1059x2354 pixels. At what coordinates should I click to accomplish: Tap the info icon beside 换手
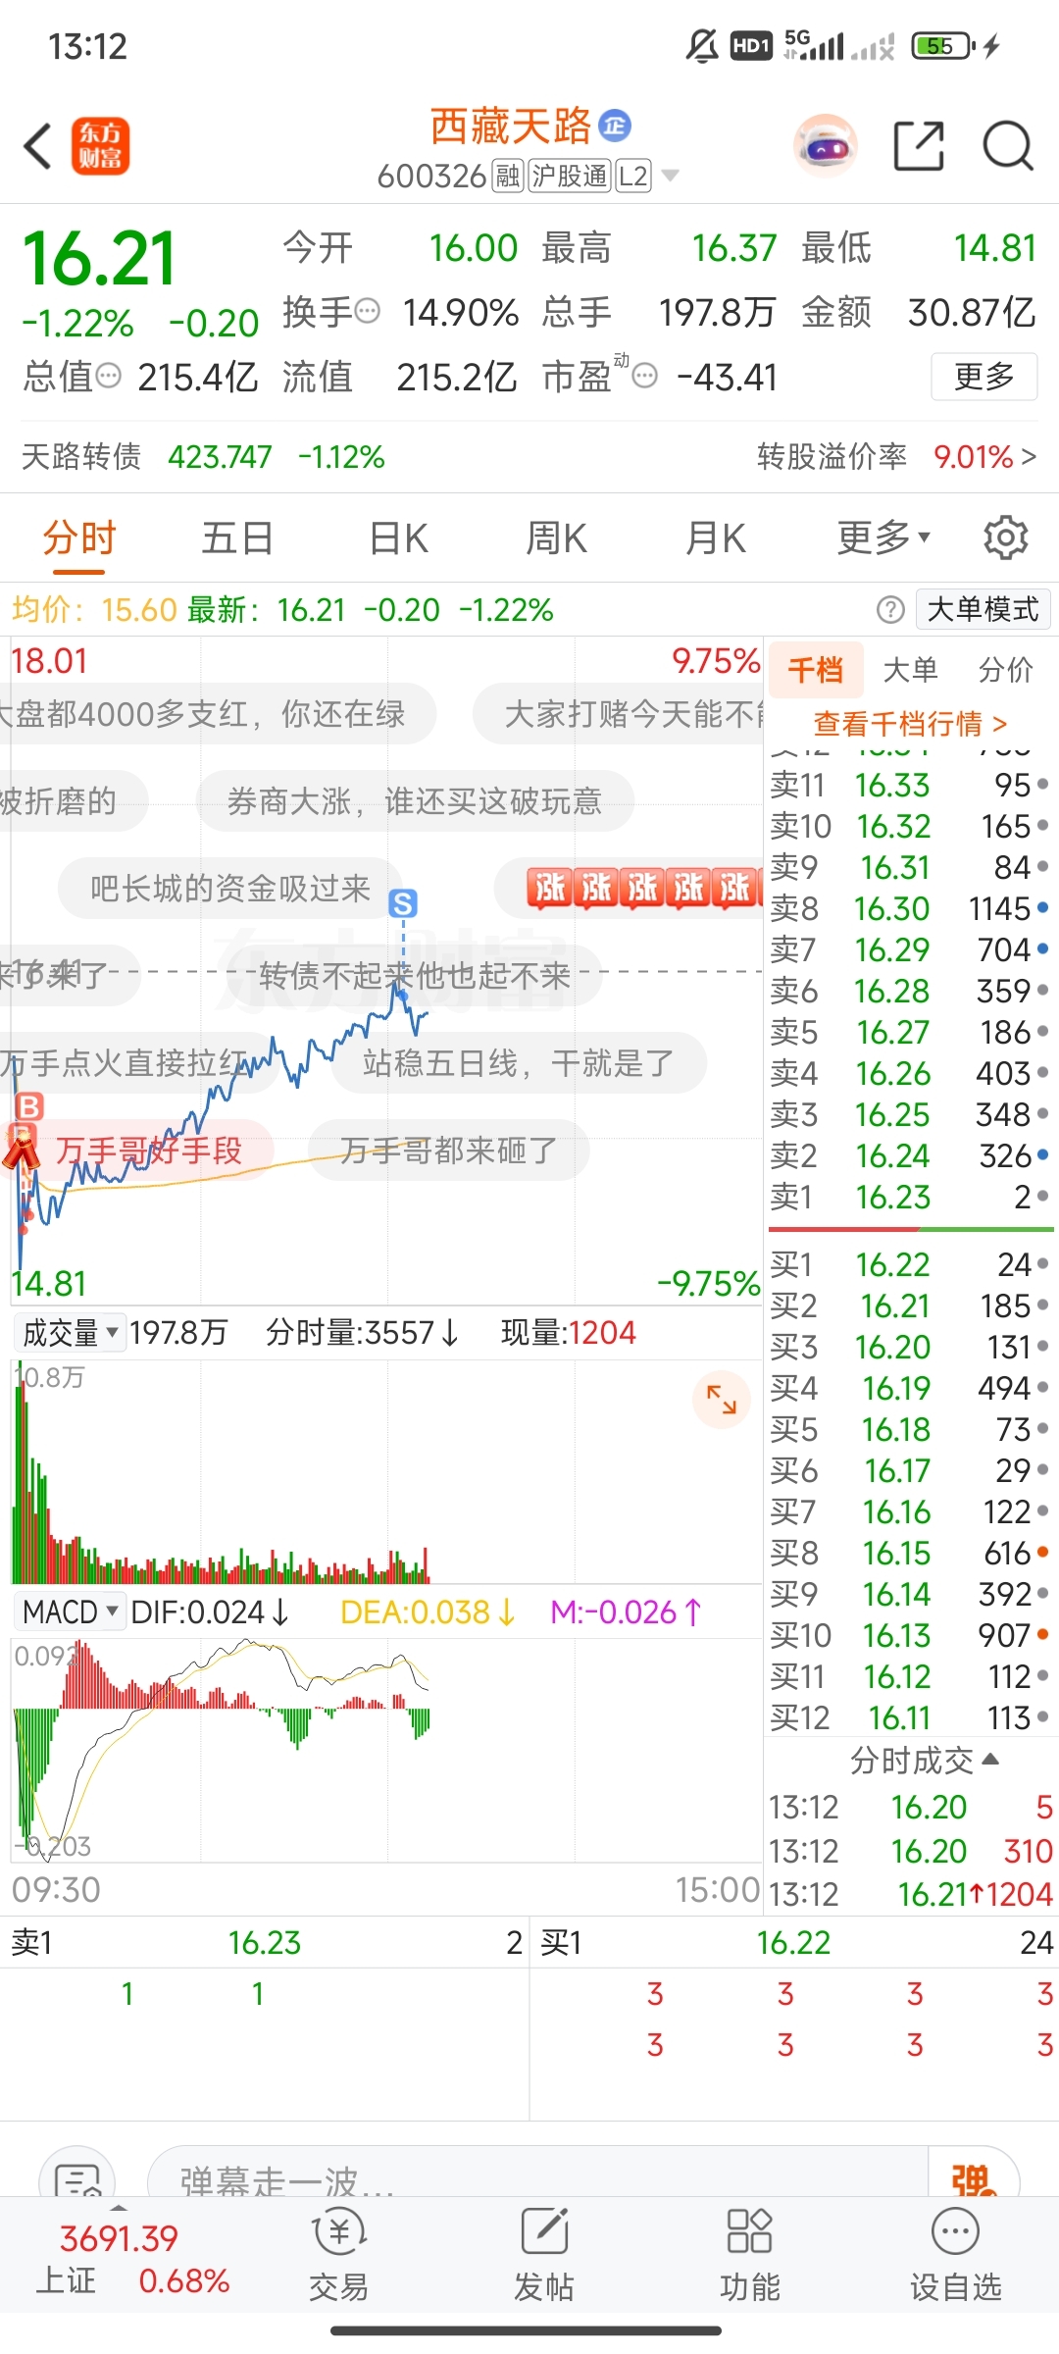[x=367, y=312]
